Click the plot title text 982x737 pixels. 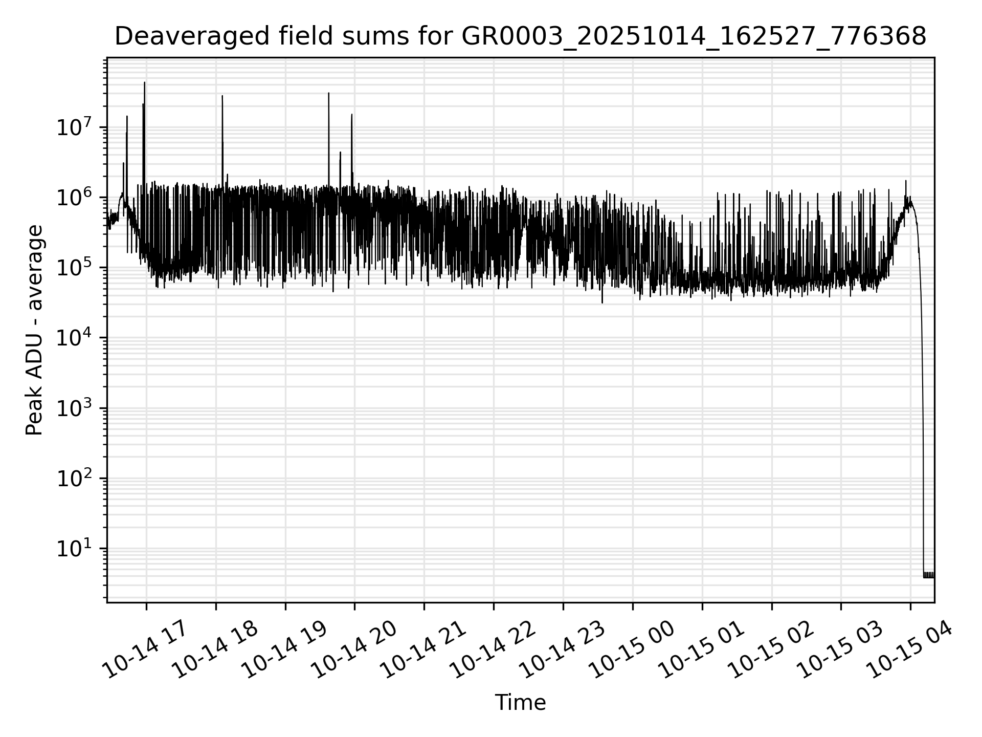coord(520,37)
